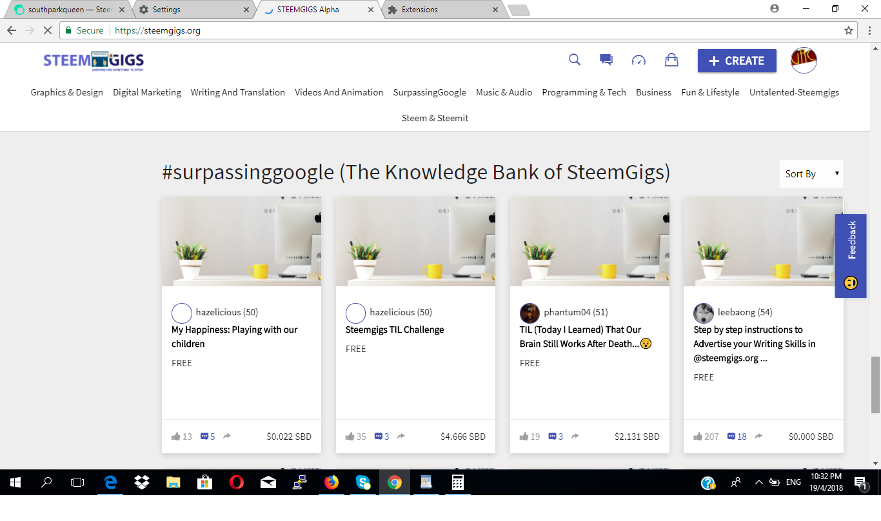Open the taskbar clock showing 10:32 PM
The height and width of the screenshot is (521, 881).
pyautogui.click(x=827, y=482)
